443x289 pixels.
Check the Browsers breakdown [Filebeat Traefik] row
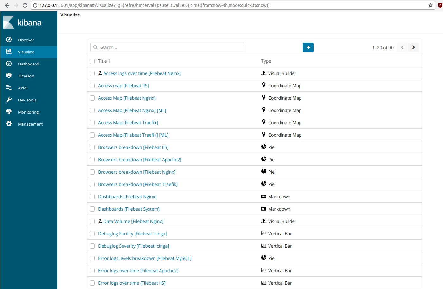pyautogui.click(x=92, y=184)
